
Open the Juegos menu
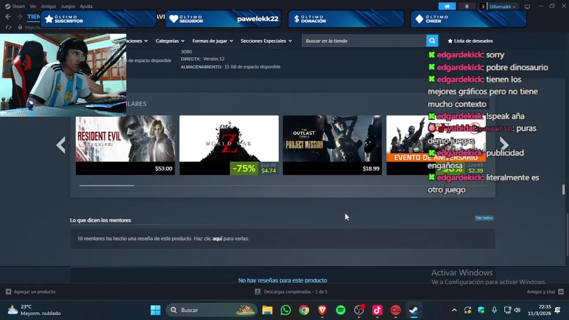click(68, 6)
